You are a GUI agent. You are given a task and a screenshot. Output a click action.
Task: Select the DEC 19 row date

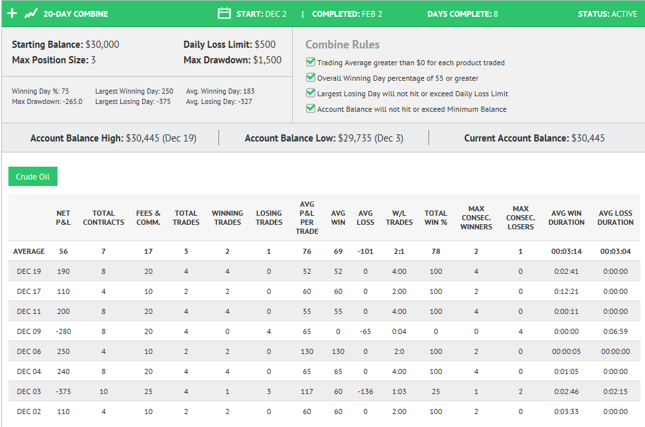[x=29, y=271]
